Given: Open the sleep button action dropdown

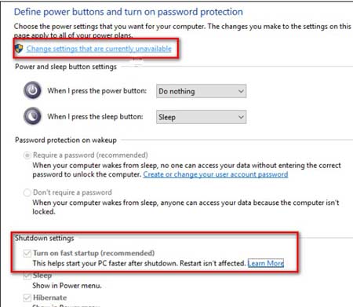Looking at the screenshot, I should [201, 117].
